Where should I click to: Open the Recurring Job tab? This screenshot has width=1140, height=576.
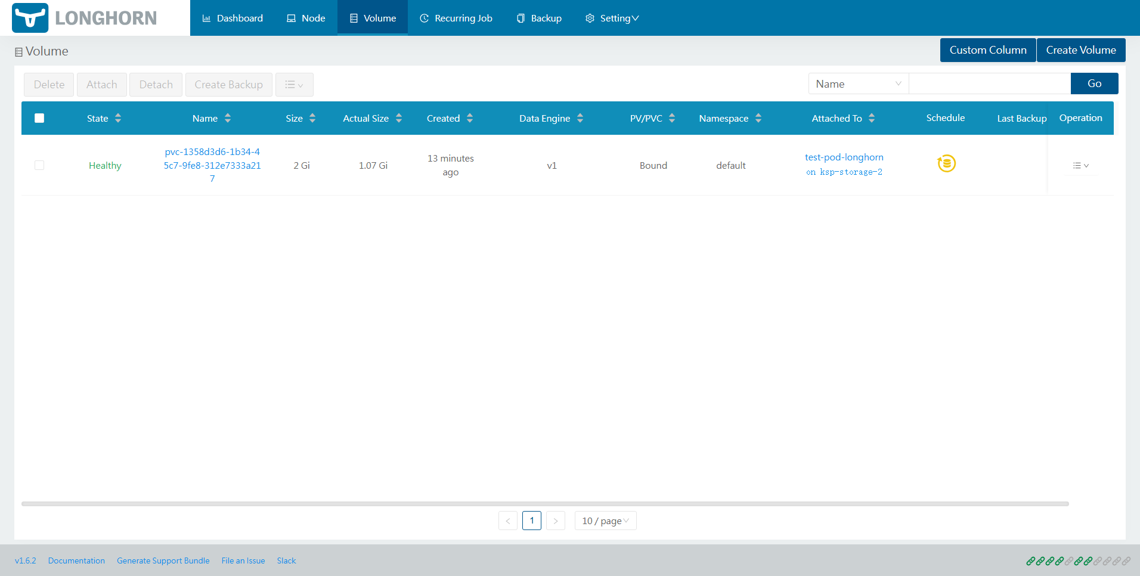456,18
